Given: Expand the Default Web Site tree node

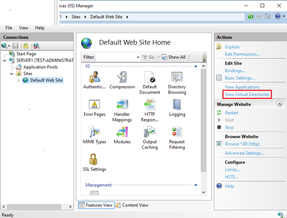Looking at the screenshot, I should point(19,80).
